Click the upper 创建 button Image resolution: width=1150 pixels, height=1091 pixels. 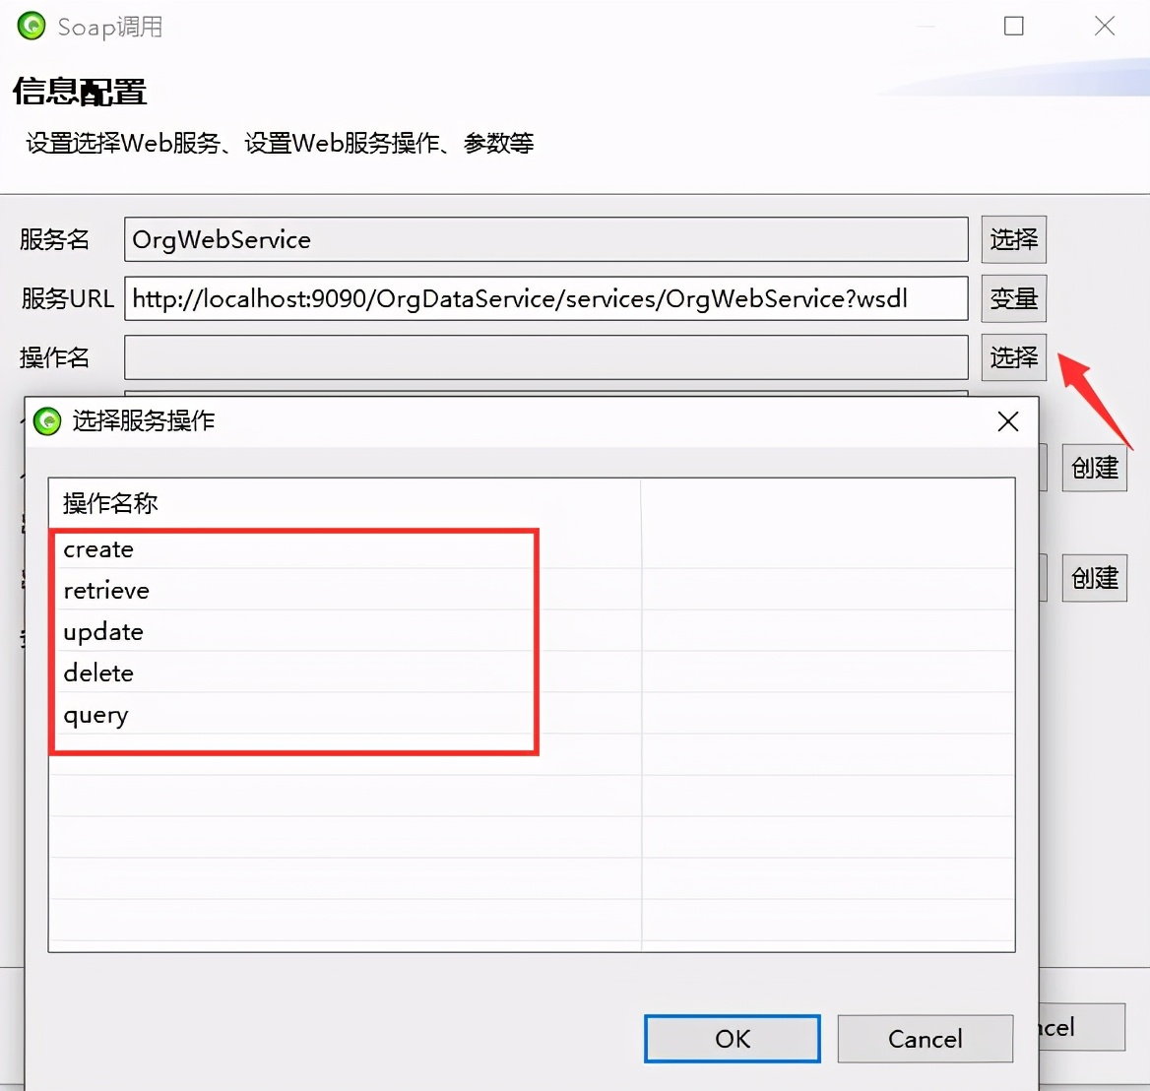click(1094, 468)
